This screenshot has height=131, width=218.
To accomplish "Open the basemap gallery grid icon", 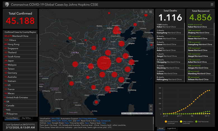I will point(151,12).
